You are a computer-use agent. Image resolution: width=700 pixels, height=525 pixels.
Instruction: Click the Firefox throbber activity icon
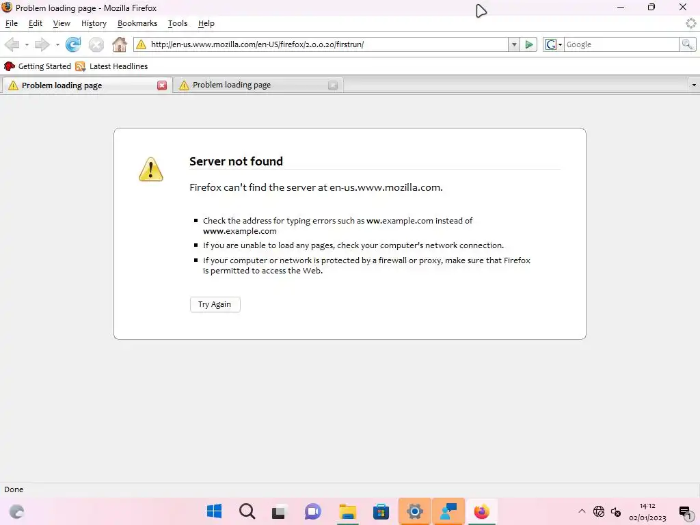pos(690,23)
